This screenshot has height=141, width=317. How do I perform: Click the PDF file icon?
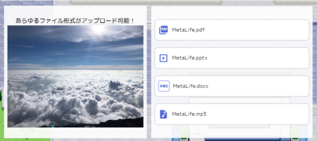click(x=163, y=30)
